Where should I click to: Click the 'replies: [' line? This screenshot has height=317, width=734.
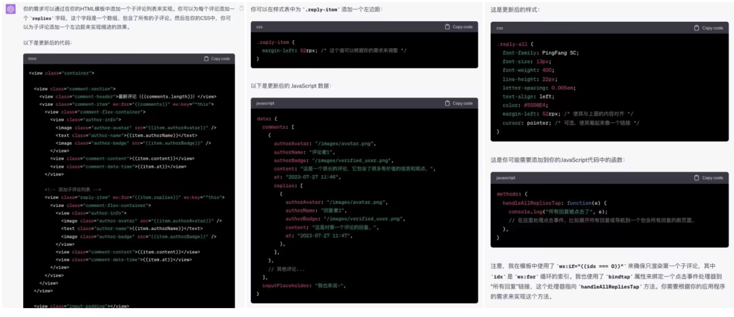point(289,185)
